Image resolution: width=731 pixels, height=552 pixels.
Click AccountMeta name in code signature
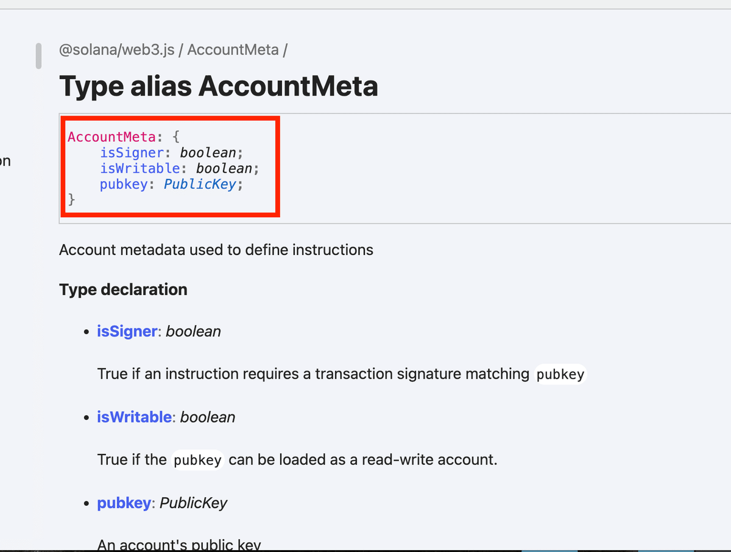coord(111,136)
